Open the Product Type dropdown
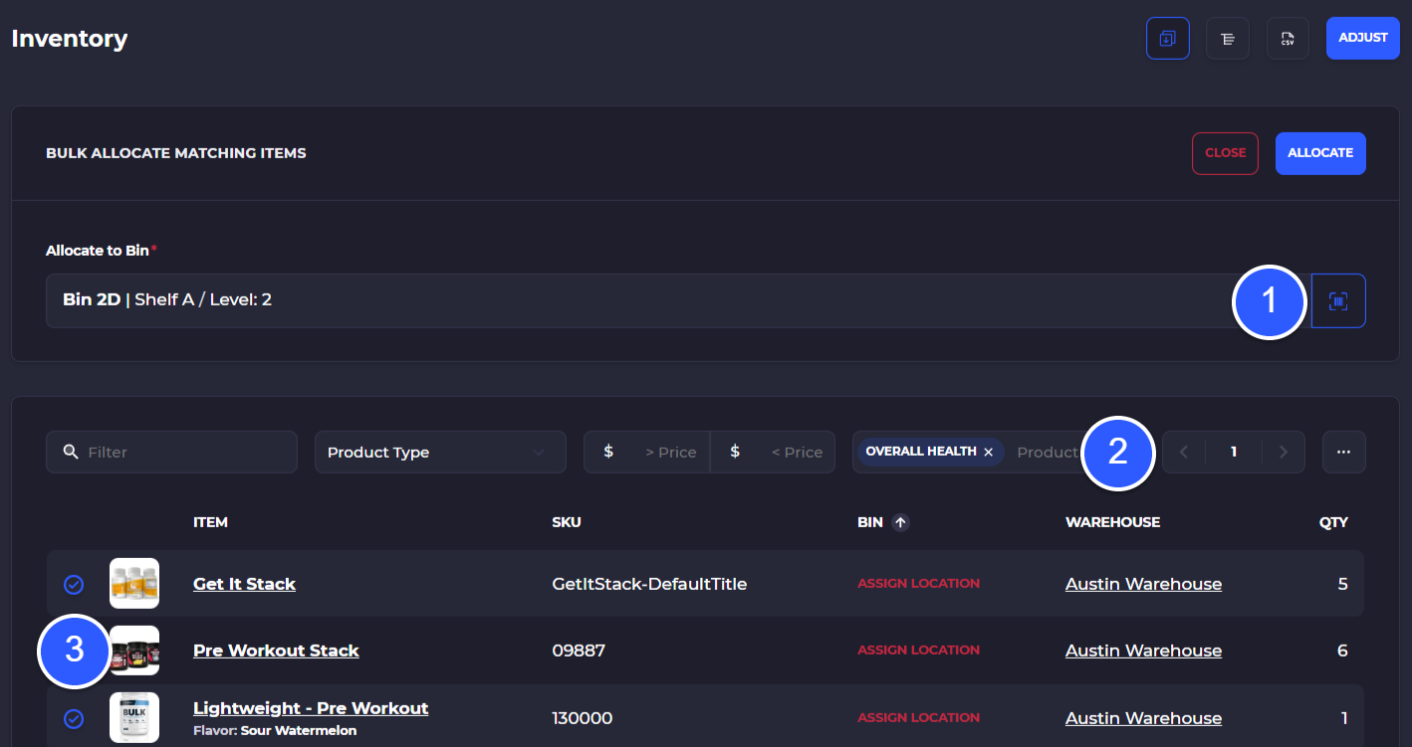The image size is (1412, 747). click(440, 452)
